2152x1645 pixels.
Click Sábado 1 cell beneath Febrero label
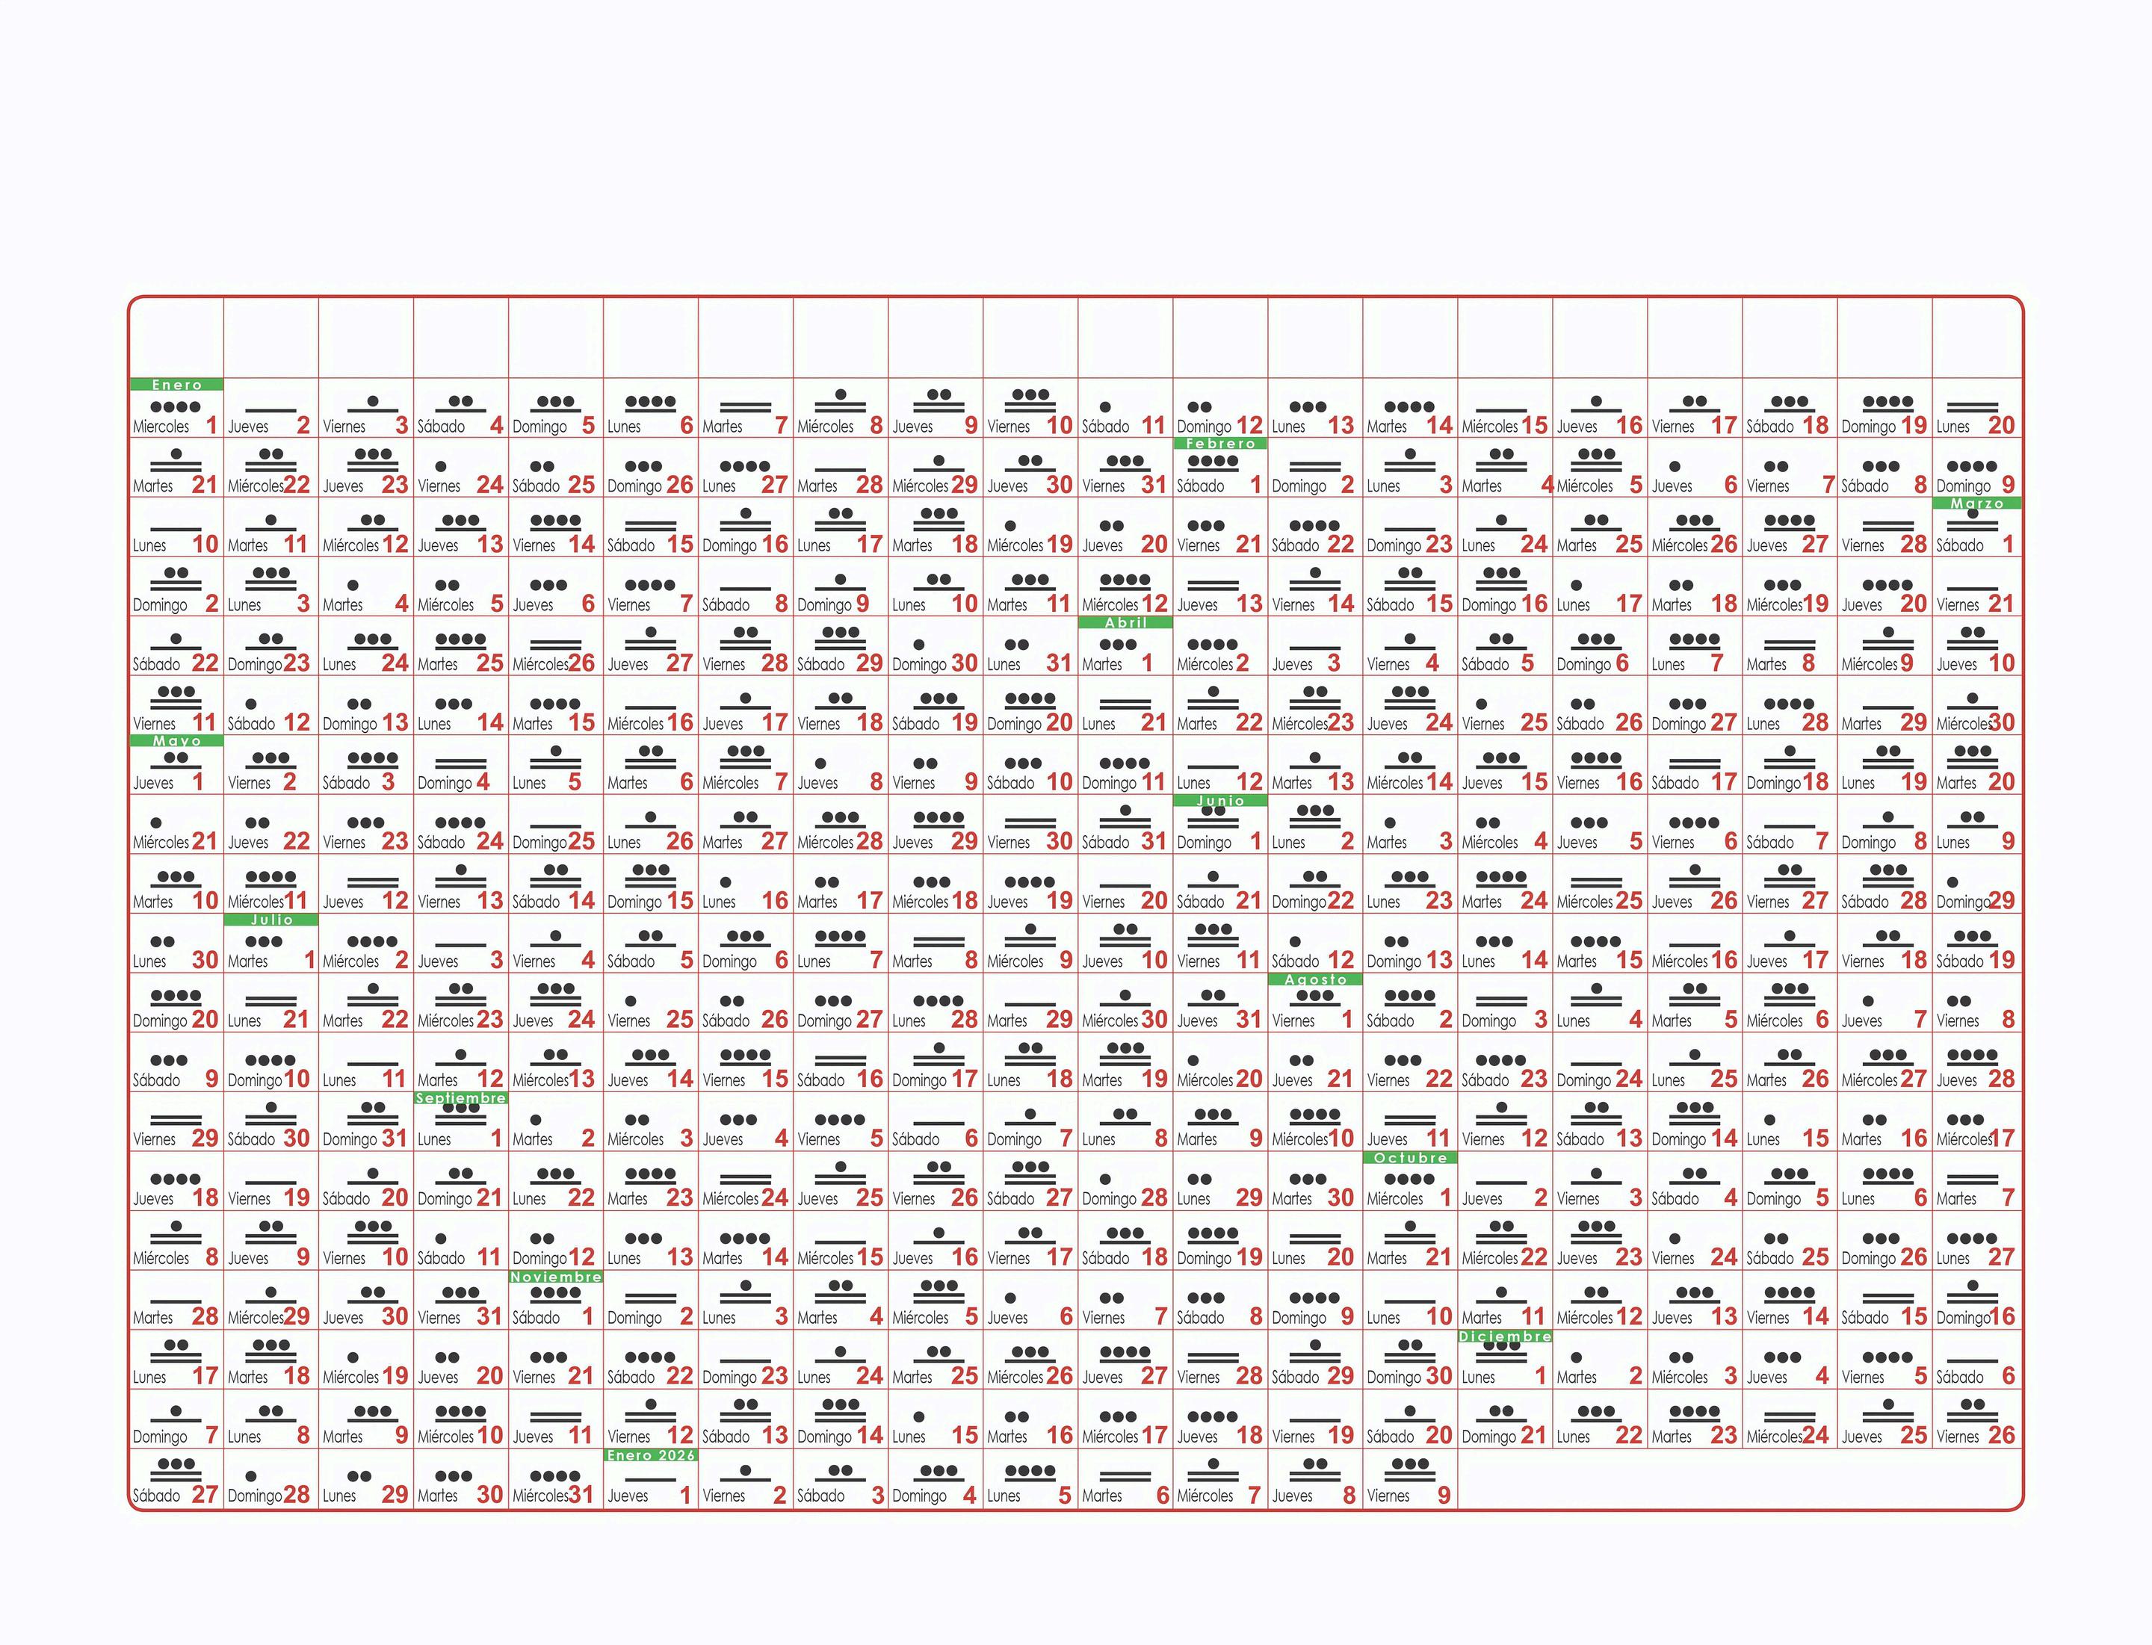pyautogui.click(x=1219, y=477)
